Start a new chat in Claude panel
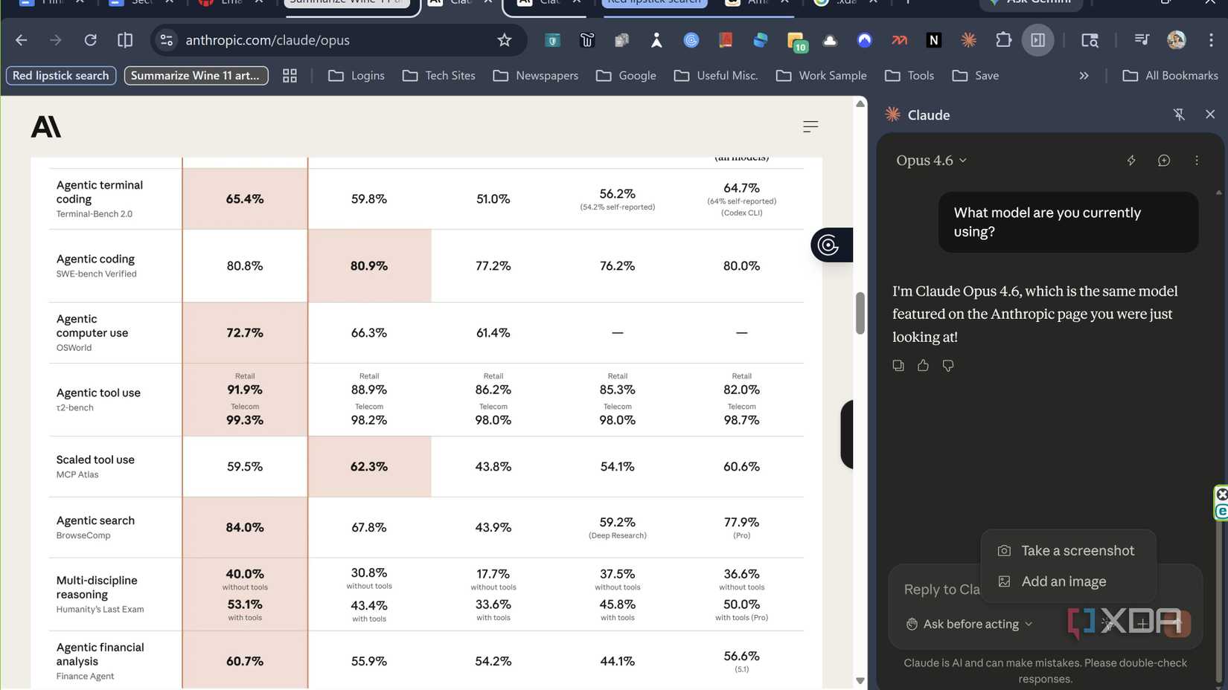This screenshot has height=690, width=1228. [1164, 161]
